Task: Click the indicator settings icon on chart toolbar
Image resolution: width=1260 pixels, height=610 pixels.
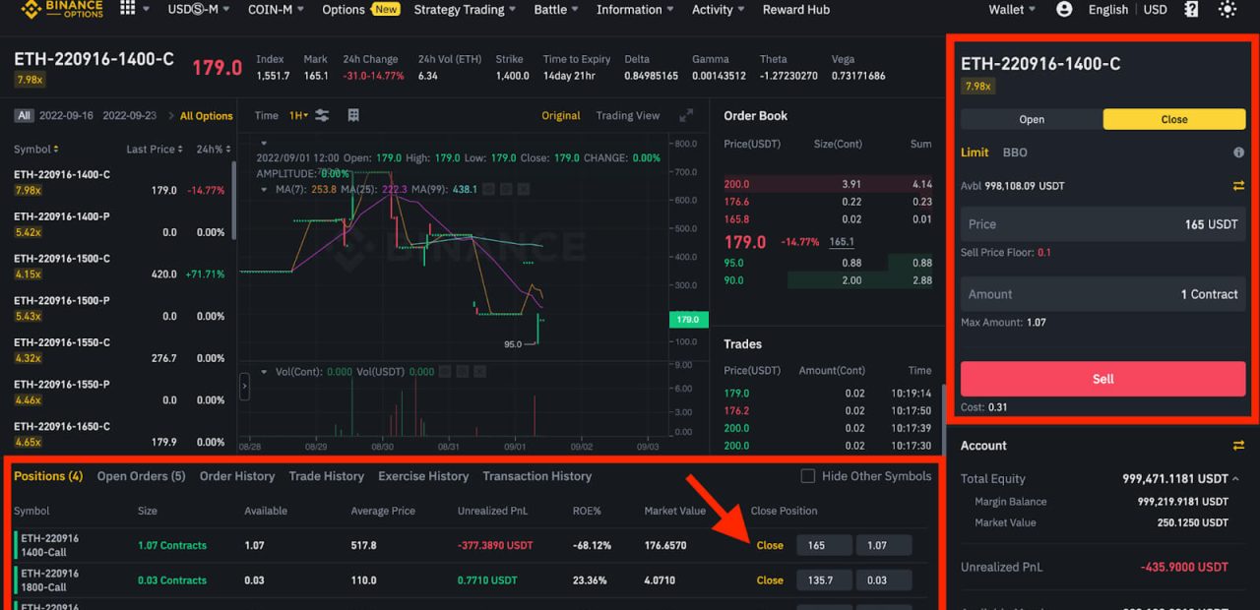Action: coord(322,114)
